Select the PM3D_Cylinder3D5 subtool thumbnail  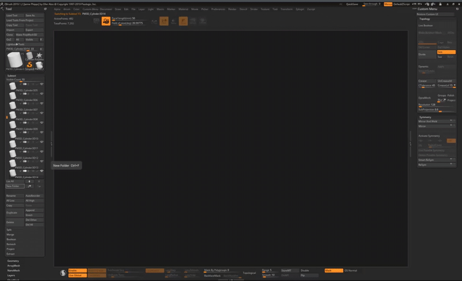[12, 86]
